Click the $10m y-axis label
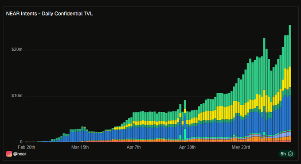 click(x=17, y=95)
